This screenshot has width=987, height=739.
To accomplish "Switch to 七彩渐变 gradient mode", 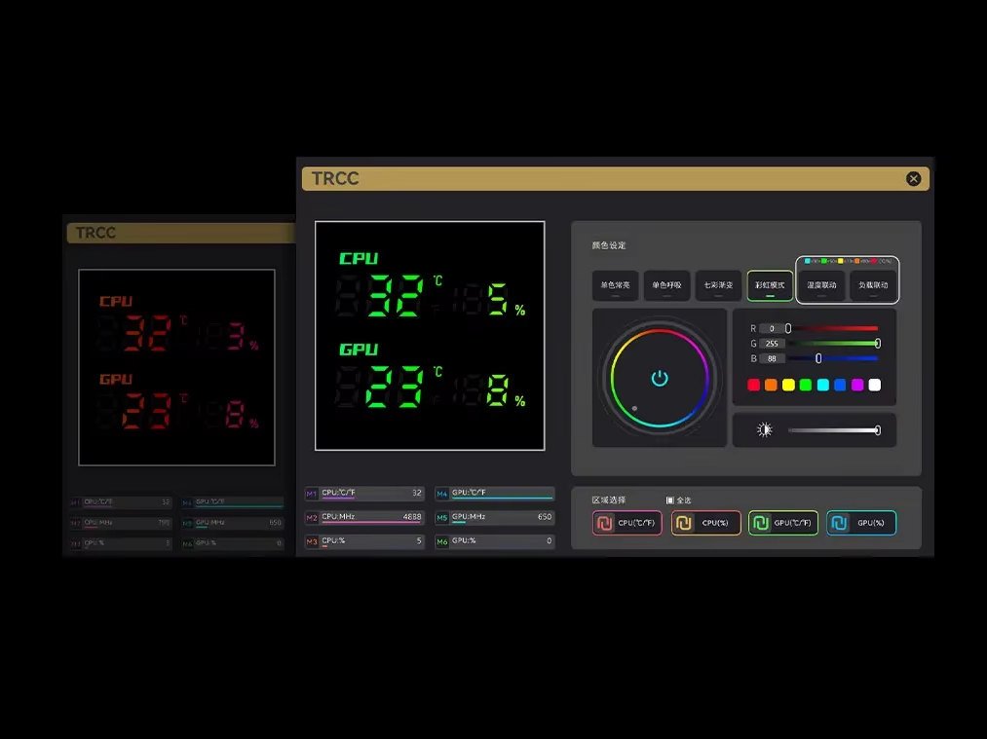I will pos(718,285).
